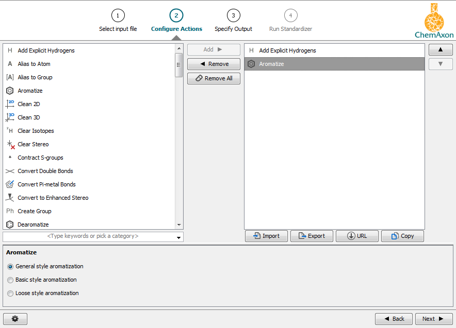Open the keyword category dropdown
Screen dimensions: 456x328
click(179, 236)
